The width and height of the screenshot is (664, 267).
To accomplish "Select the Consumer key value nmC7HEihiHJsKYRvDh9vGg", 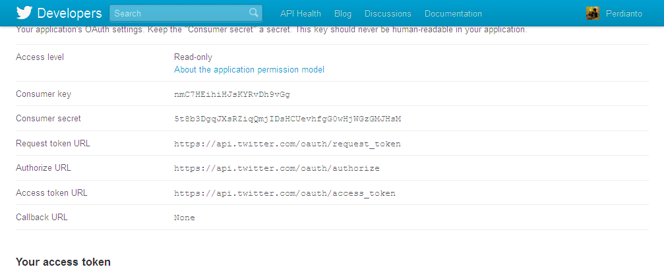I will 232,94.
